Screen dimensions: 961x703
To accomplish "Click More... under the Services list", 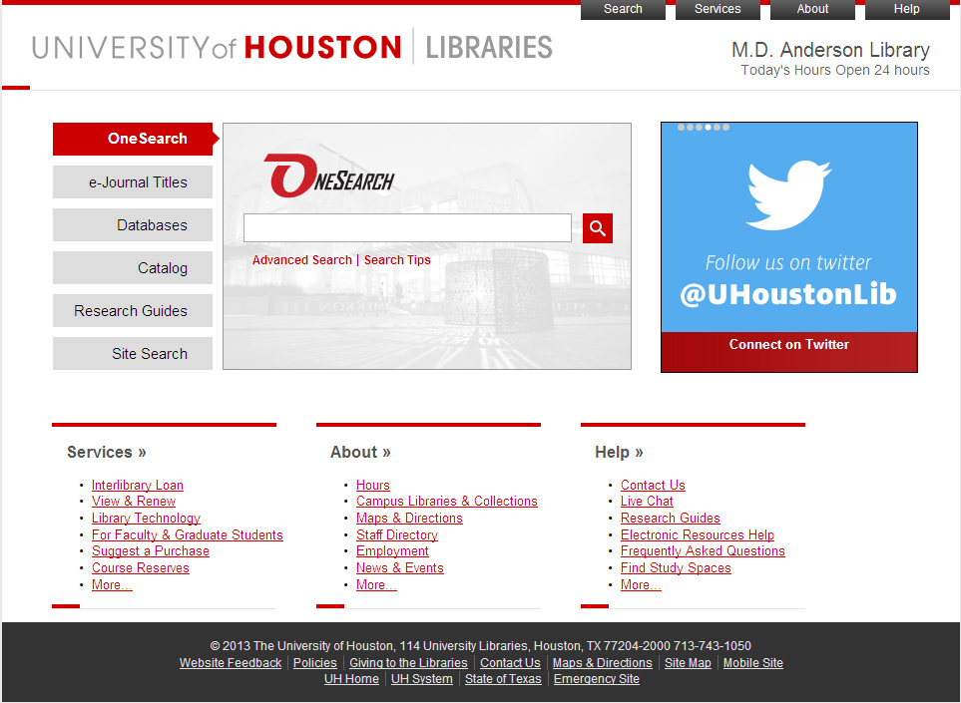I will [x=112, y=584].
